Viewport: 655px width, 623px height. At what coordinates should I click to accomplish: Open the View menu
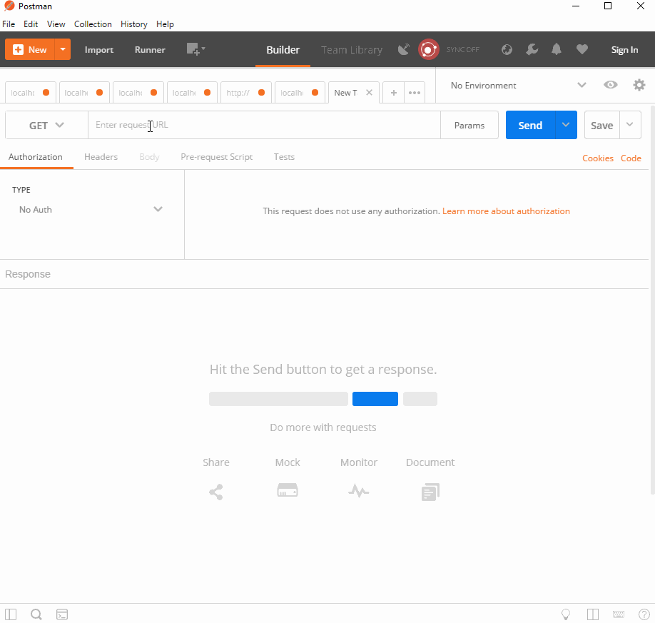[x=56, y=24]
